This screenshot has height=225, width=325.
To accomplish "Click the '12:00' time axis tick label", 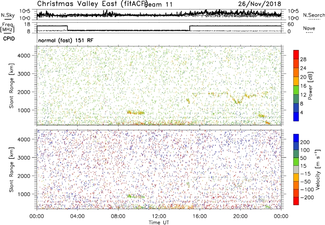I will (159, 216).
